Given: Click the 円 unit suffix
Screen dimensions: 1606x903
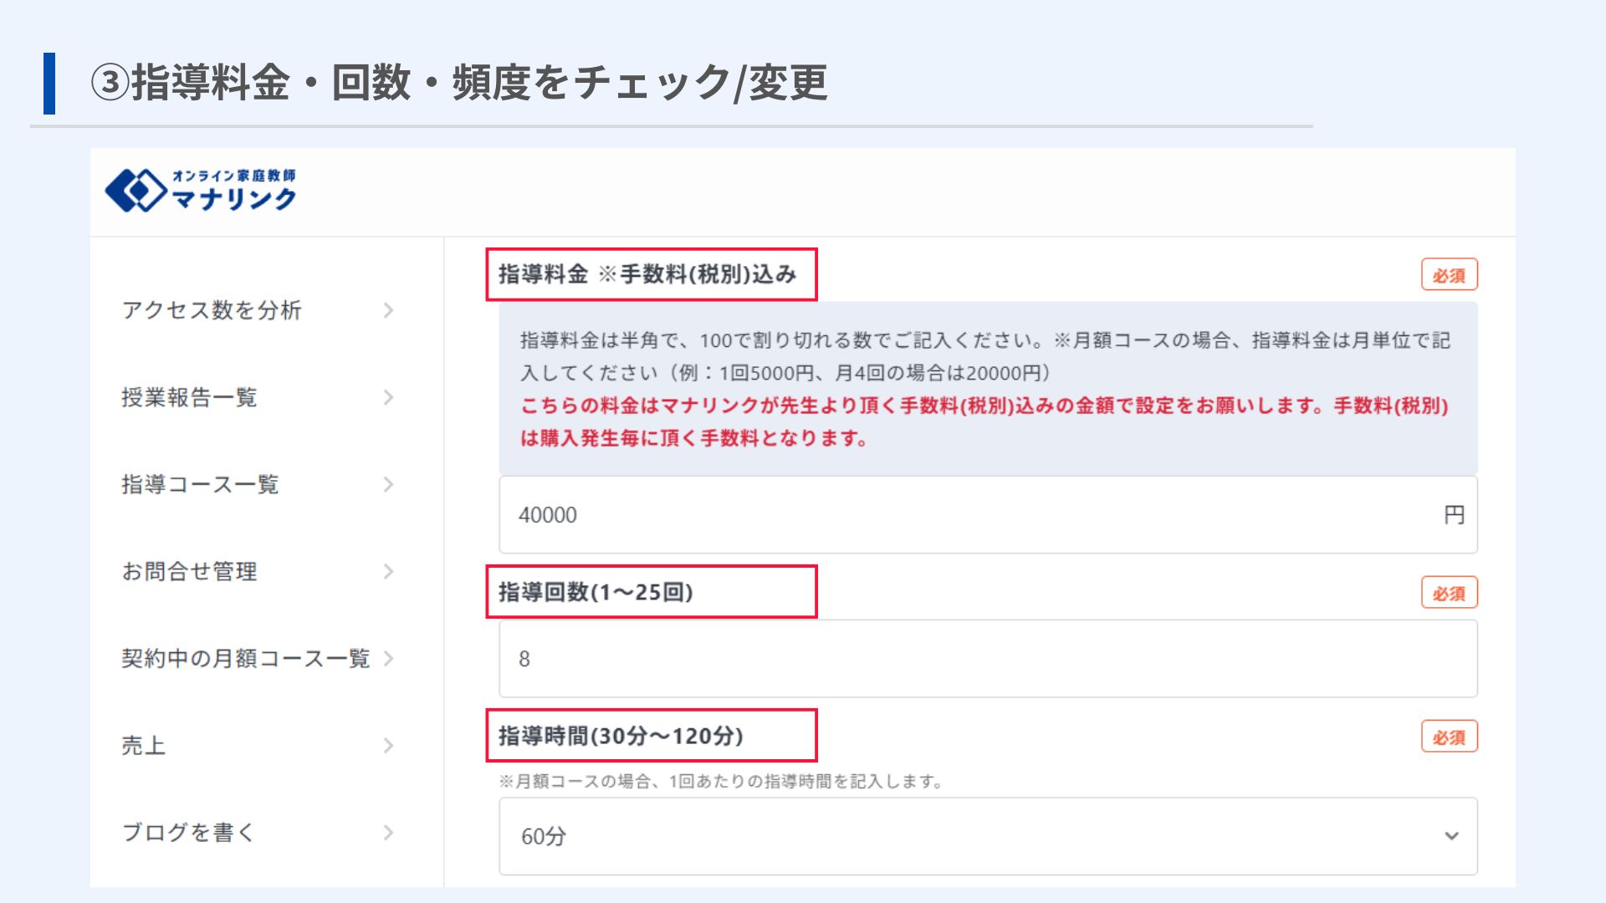Looking at the screenshot, I should pyautogui.click(x=1454, y=514).
